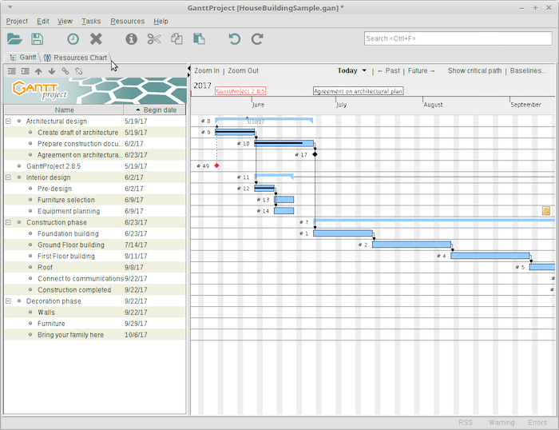Open the Tasks menu
559x430 pixels.
pos(91,22)
